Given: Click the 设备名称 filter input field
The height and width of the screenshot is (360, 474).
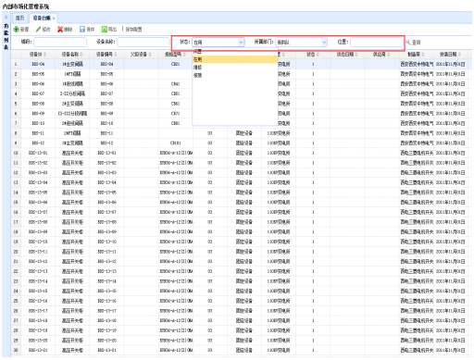Looking at the screenshot, I should [x=143, y=42].
